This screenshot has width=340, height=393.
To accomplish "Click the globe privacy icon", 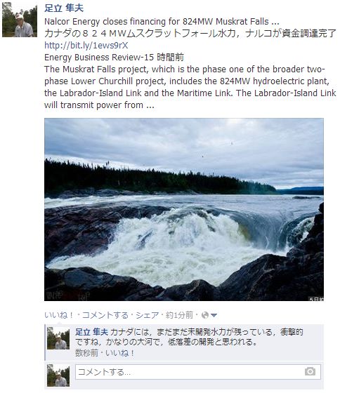I will (205, 315).
